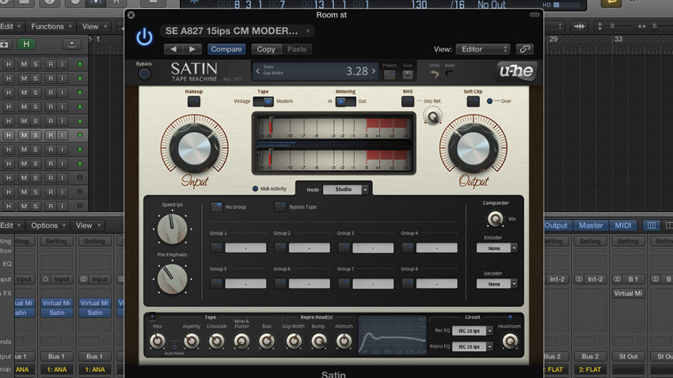Image resolution: width=673 pixels, height=378 pixels.
Task: Click the Paste button
Action: (x=297, y=49)
